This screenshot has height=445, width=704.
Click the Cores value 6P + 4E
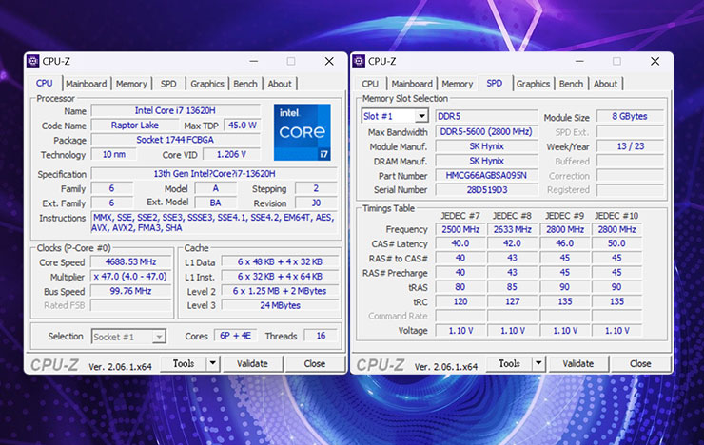(x=235, y=336)
